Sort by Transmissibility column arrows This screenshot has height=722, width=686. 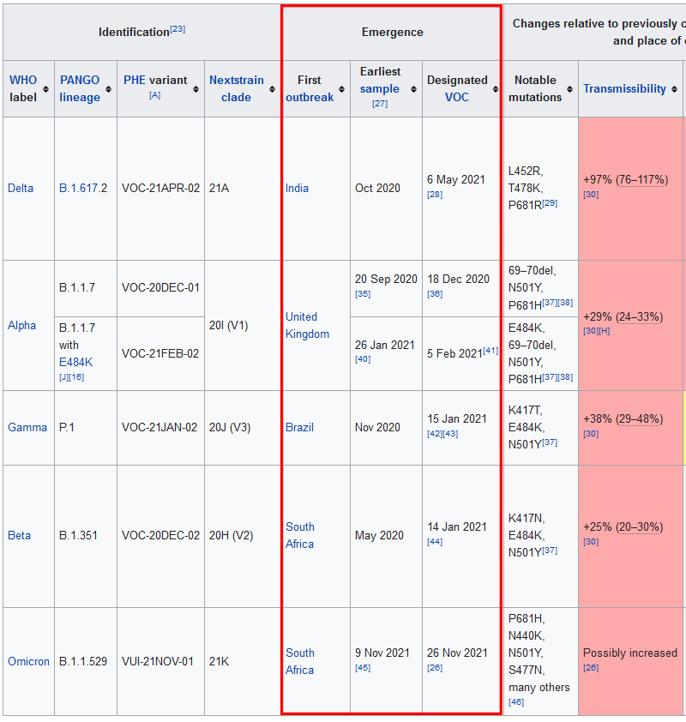coord(674,89)
